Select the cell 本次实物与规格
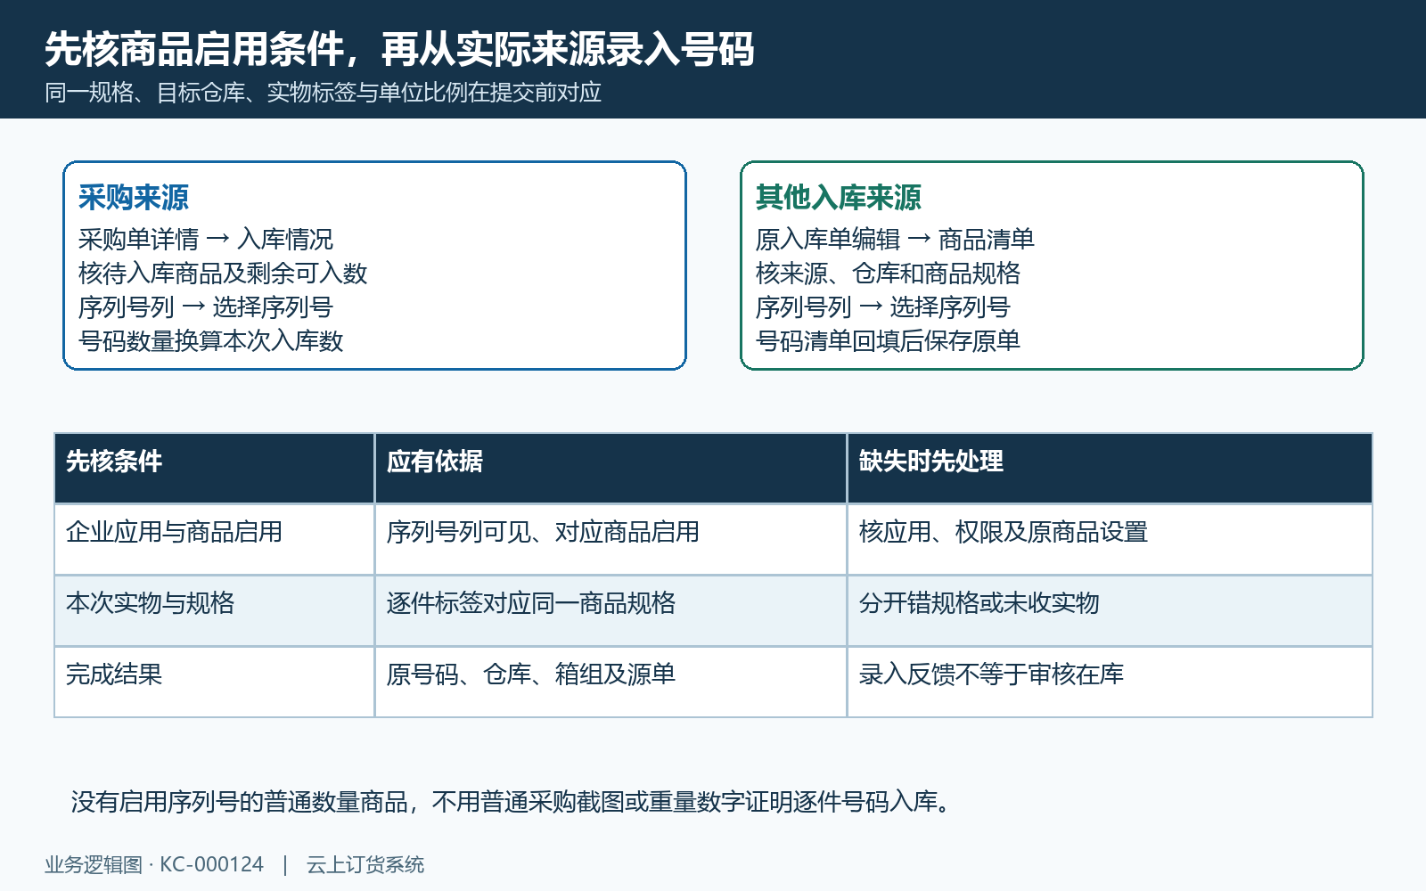The height and width of the screenshot is (891, 1426). coord(214,611)
